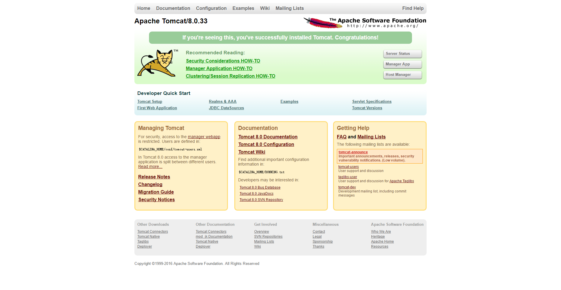Open SVN Repositories footer link
This screenshot has height=290, width=561.
point(268,237)
